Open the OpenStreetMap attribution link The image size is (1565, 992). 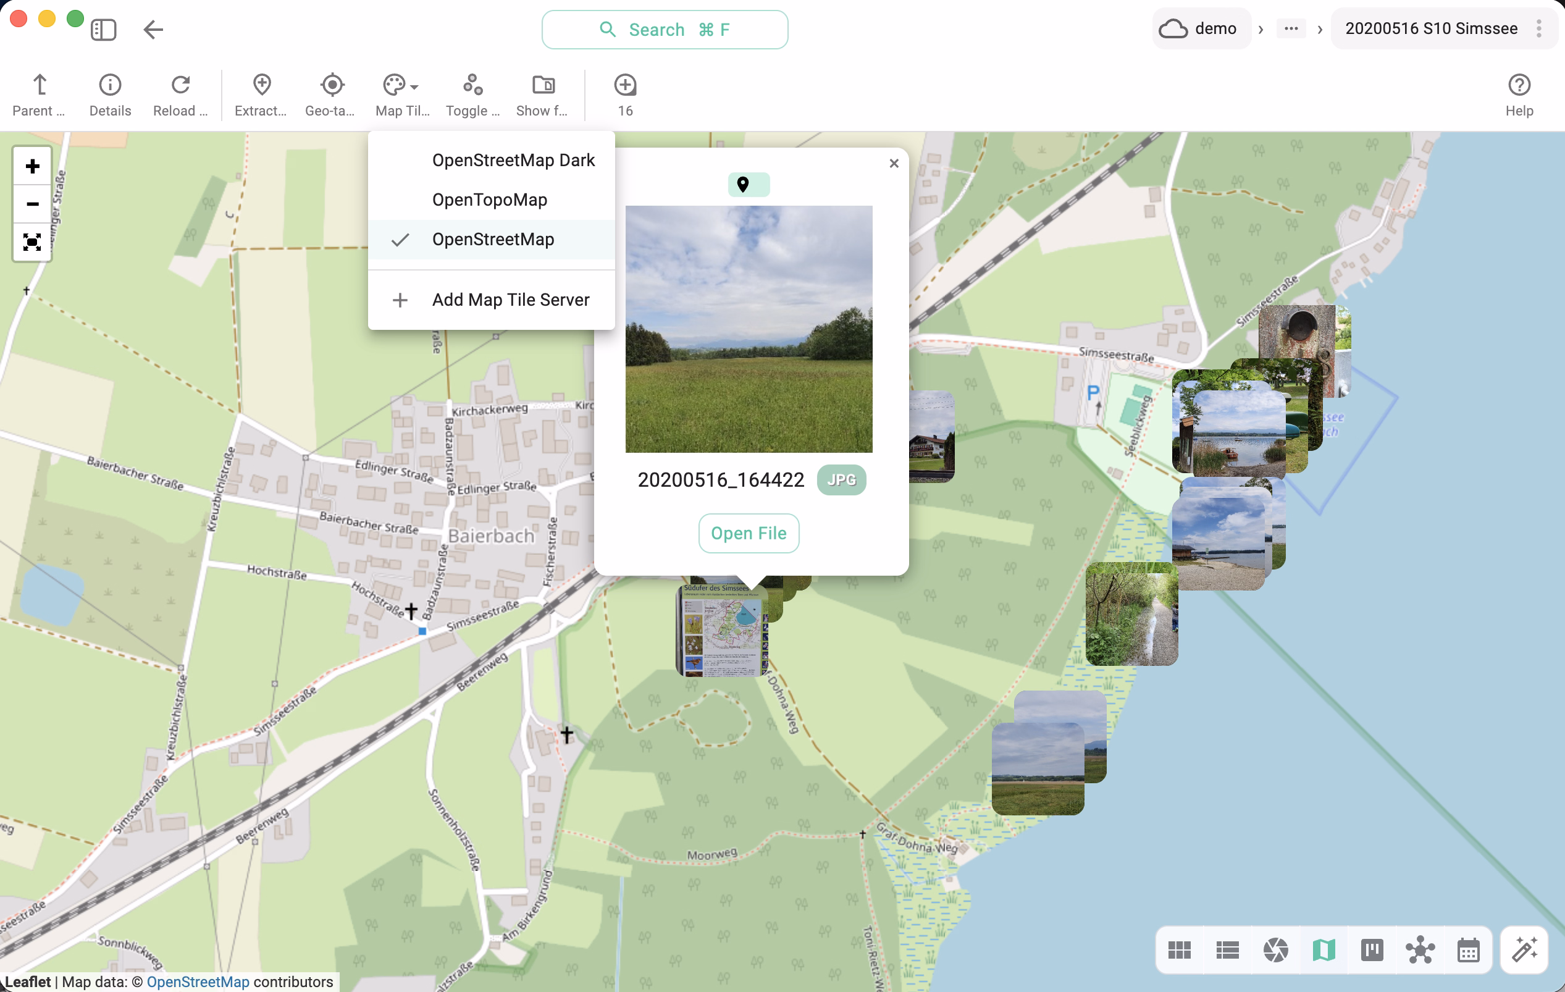click(198, 981)
